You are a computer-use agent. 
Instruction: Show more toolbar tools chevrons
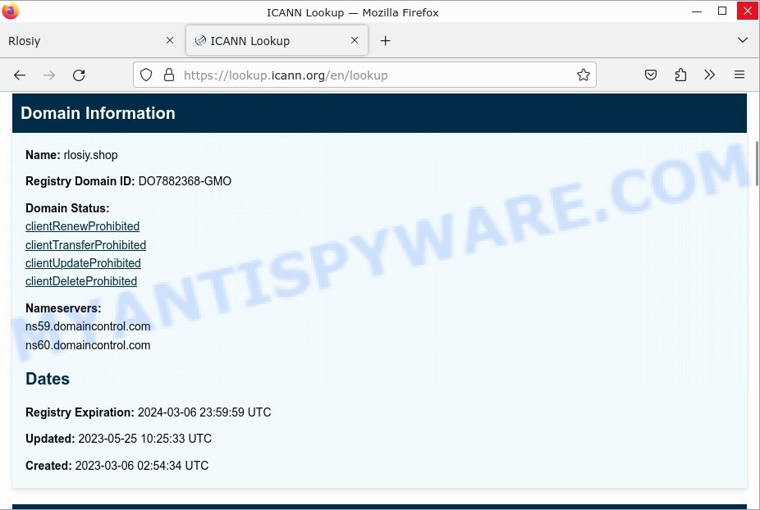[x=710, y=75]
